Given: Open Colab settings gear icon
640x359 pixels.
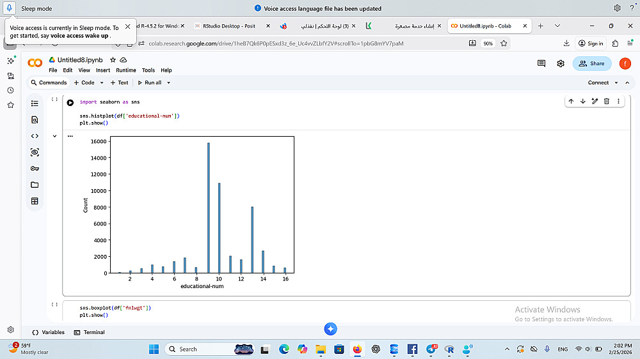Looking at the screenshot, I should pos(561,64).
